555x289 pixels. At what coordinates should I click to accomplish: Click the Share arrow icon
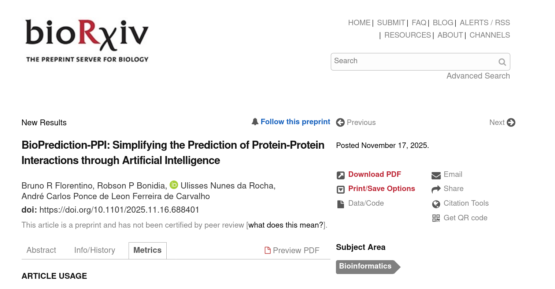pos(436,189)
